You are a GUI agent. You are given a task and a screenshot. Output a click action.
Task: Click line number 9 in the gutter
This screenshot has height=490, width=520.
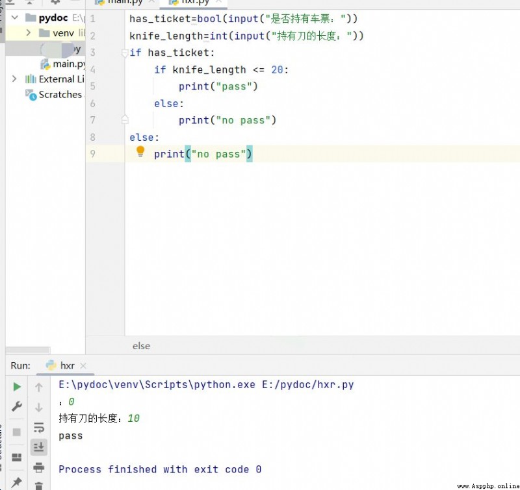coord(92,154)
